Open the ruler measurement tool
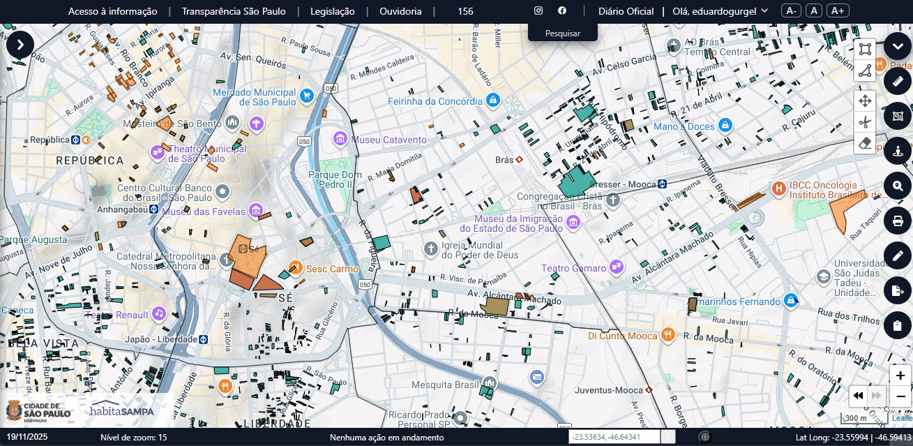Viewport: 913px width, 446px height. coord(898,81)
